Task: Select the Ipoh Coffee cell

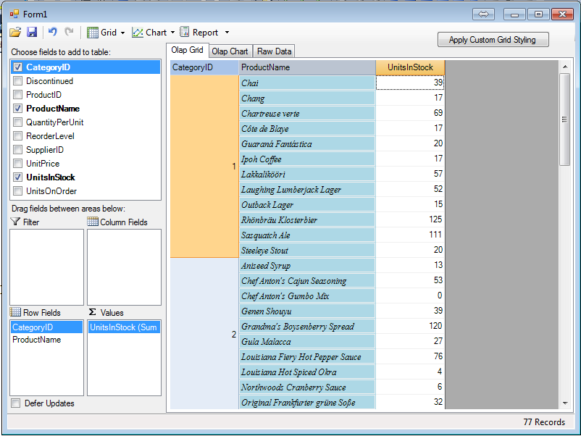Action: [307, 159]
